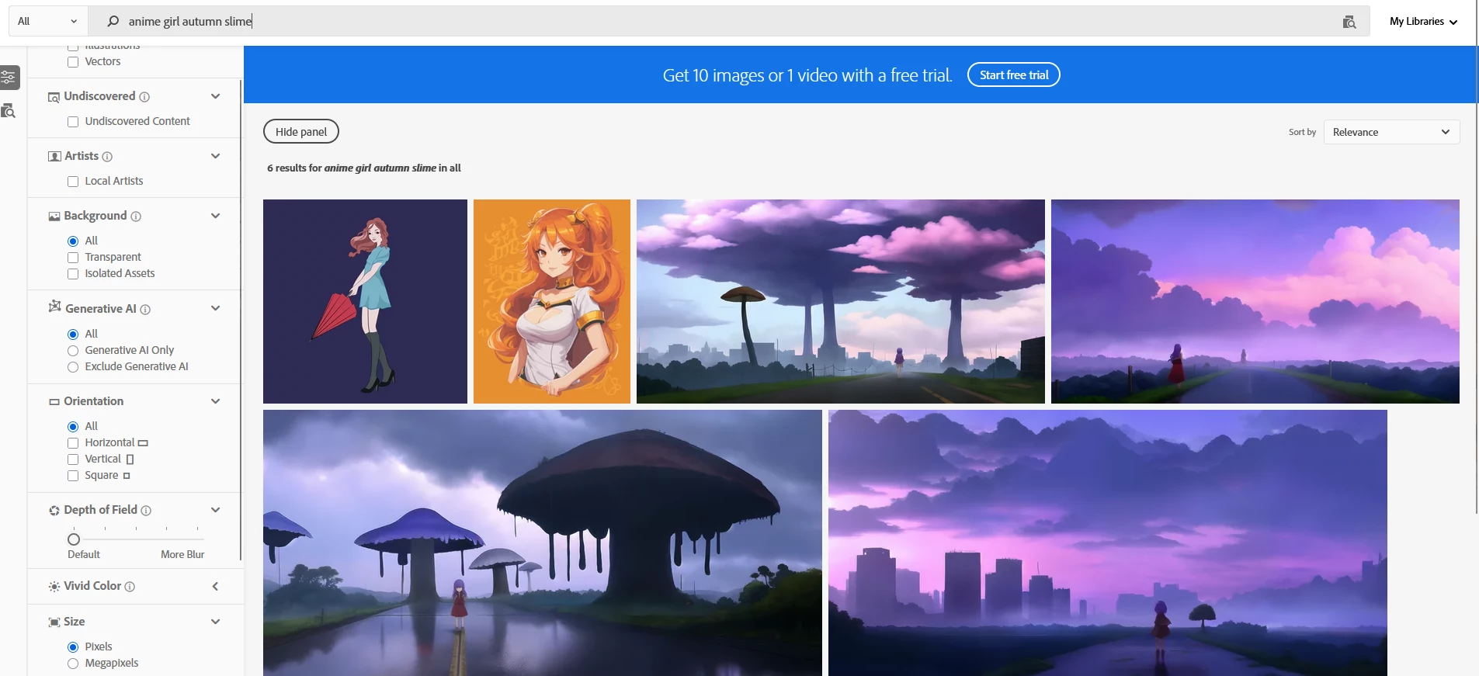1479x676 pixels.
Task: Select Exclude Generative AI radio button
Action: pos(73,367)
